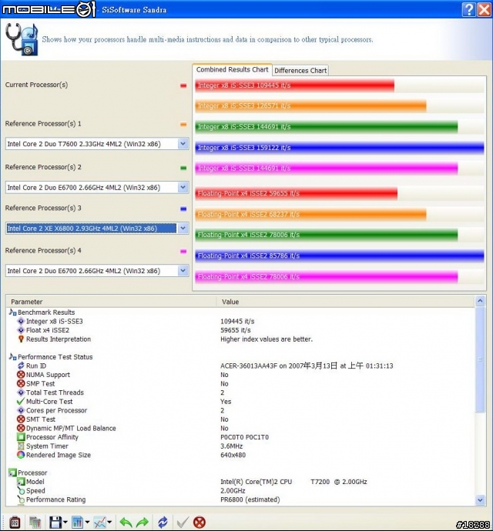Click the SMT Test red X icon

click(21, 419)
